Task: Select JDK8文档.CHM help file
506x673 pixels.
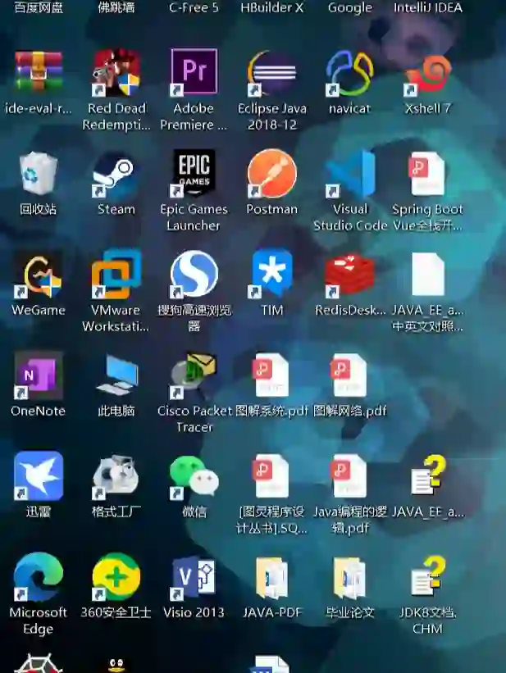Action: [x=428, y=576]
